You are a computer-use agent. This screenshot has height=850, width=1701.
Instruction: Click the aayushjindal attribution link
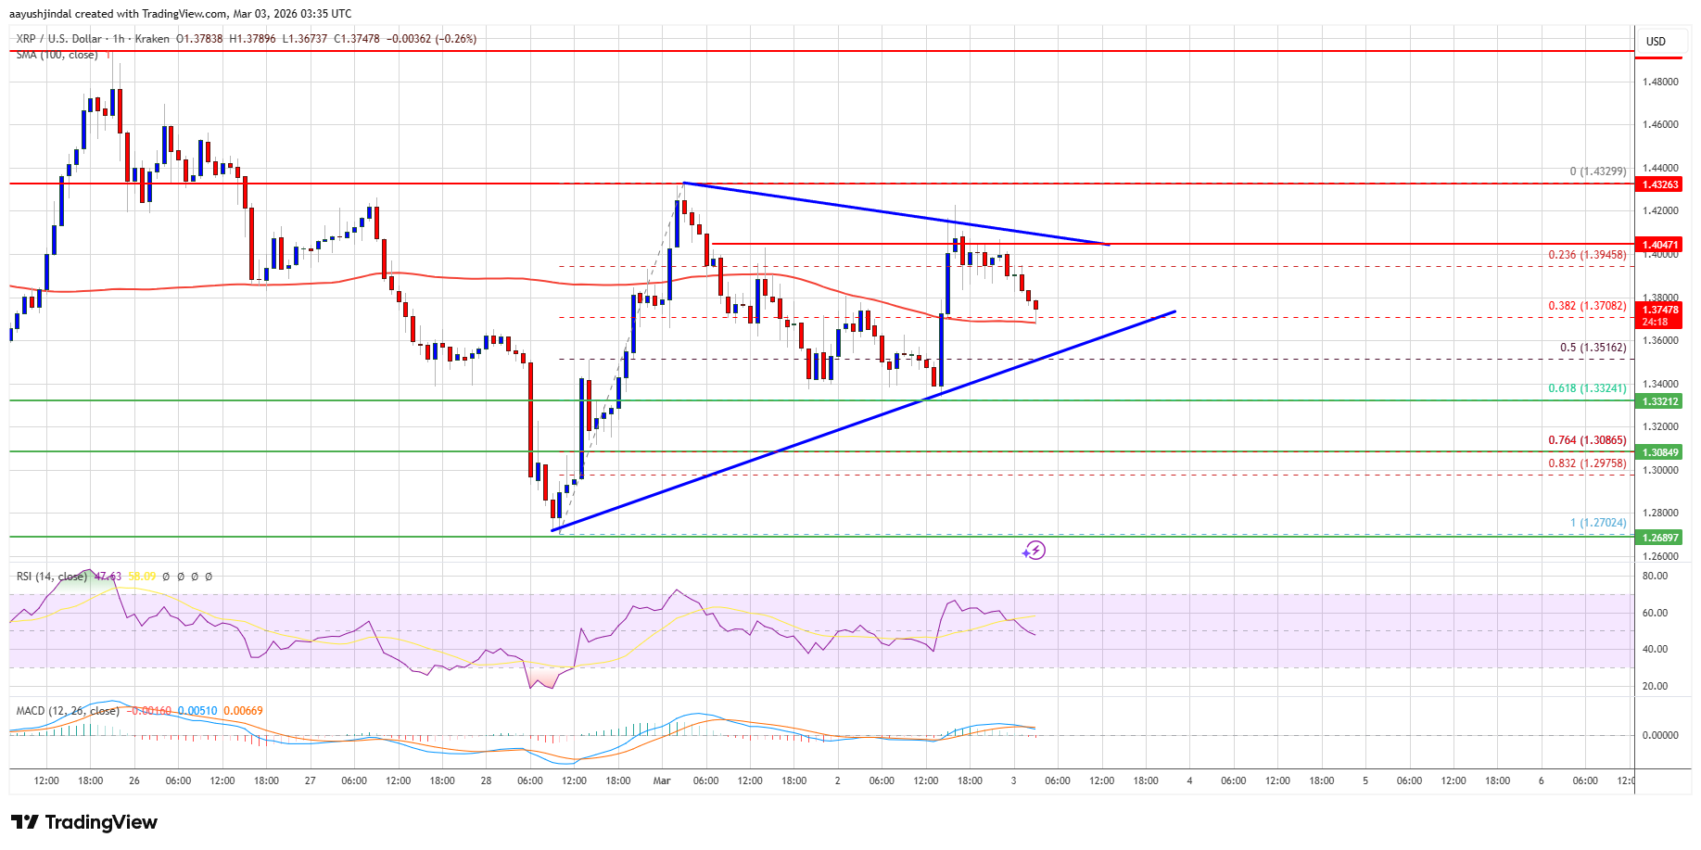pos(41,14)
